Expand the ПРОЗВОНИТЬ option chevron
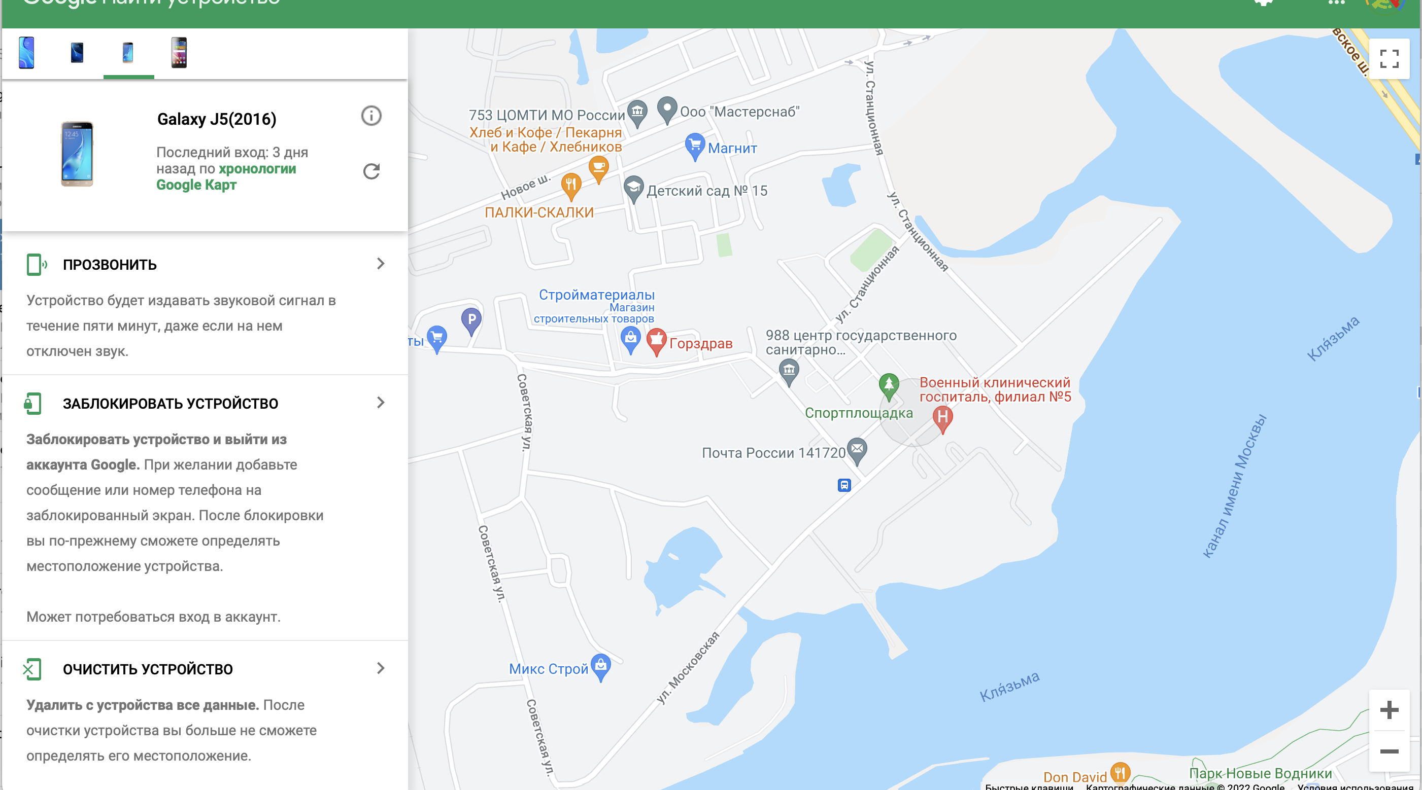Image resolution: width=1422 pixels, height=790 pixels. 380,264
